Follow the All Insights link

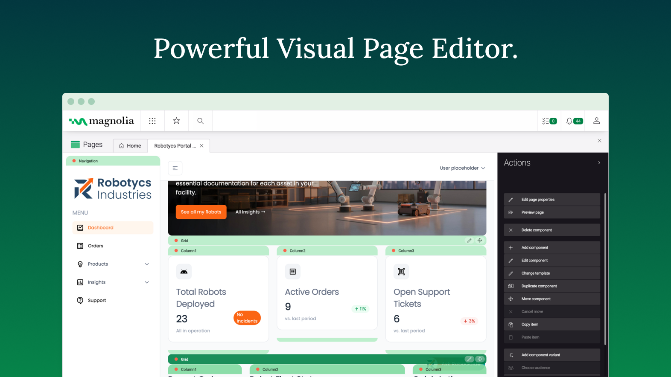click(x=250, y=212)
